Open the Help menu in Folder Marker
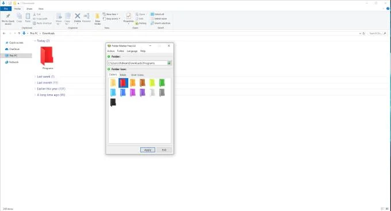Viewport: 391px width, 211px height. click(143, 51)
